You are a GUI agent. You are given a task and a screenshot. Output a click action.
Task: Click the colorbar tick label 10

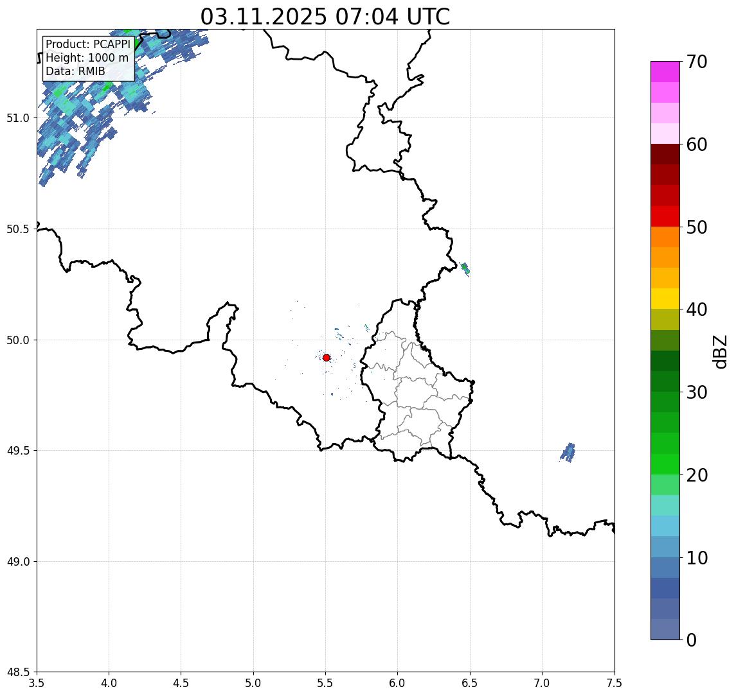[696, 558]
